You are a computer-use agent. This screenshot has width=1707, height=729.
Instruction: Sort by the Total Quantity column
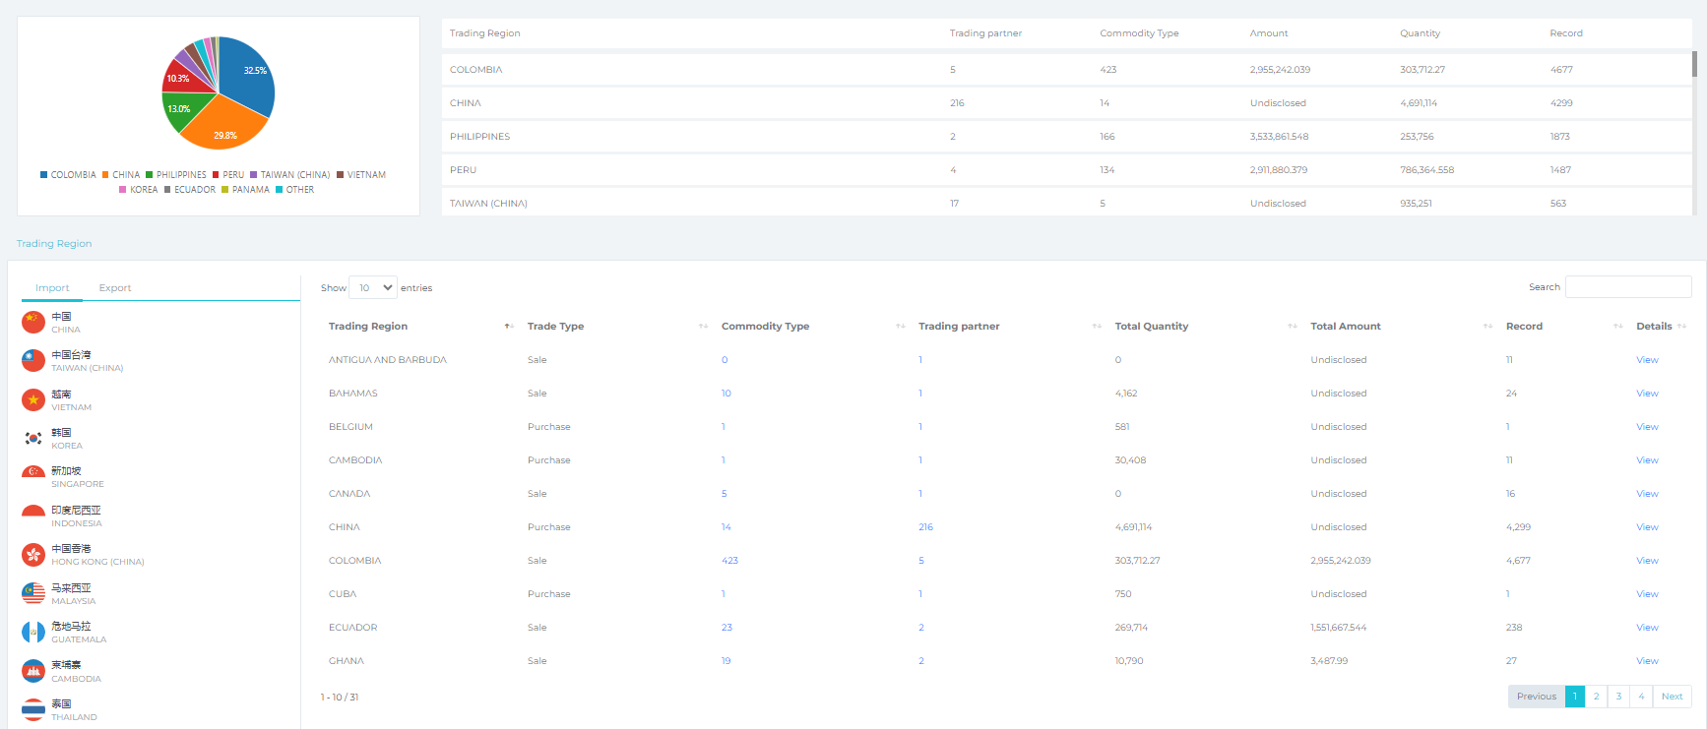point(1151,327)
